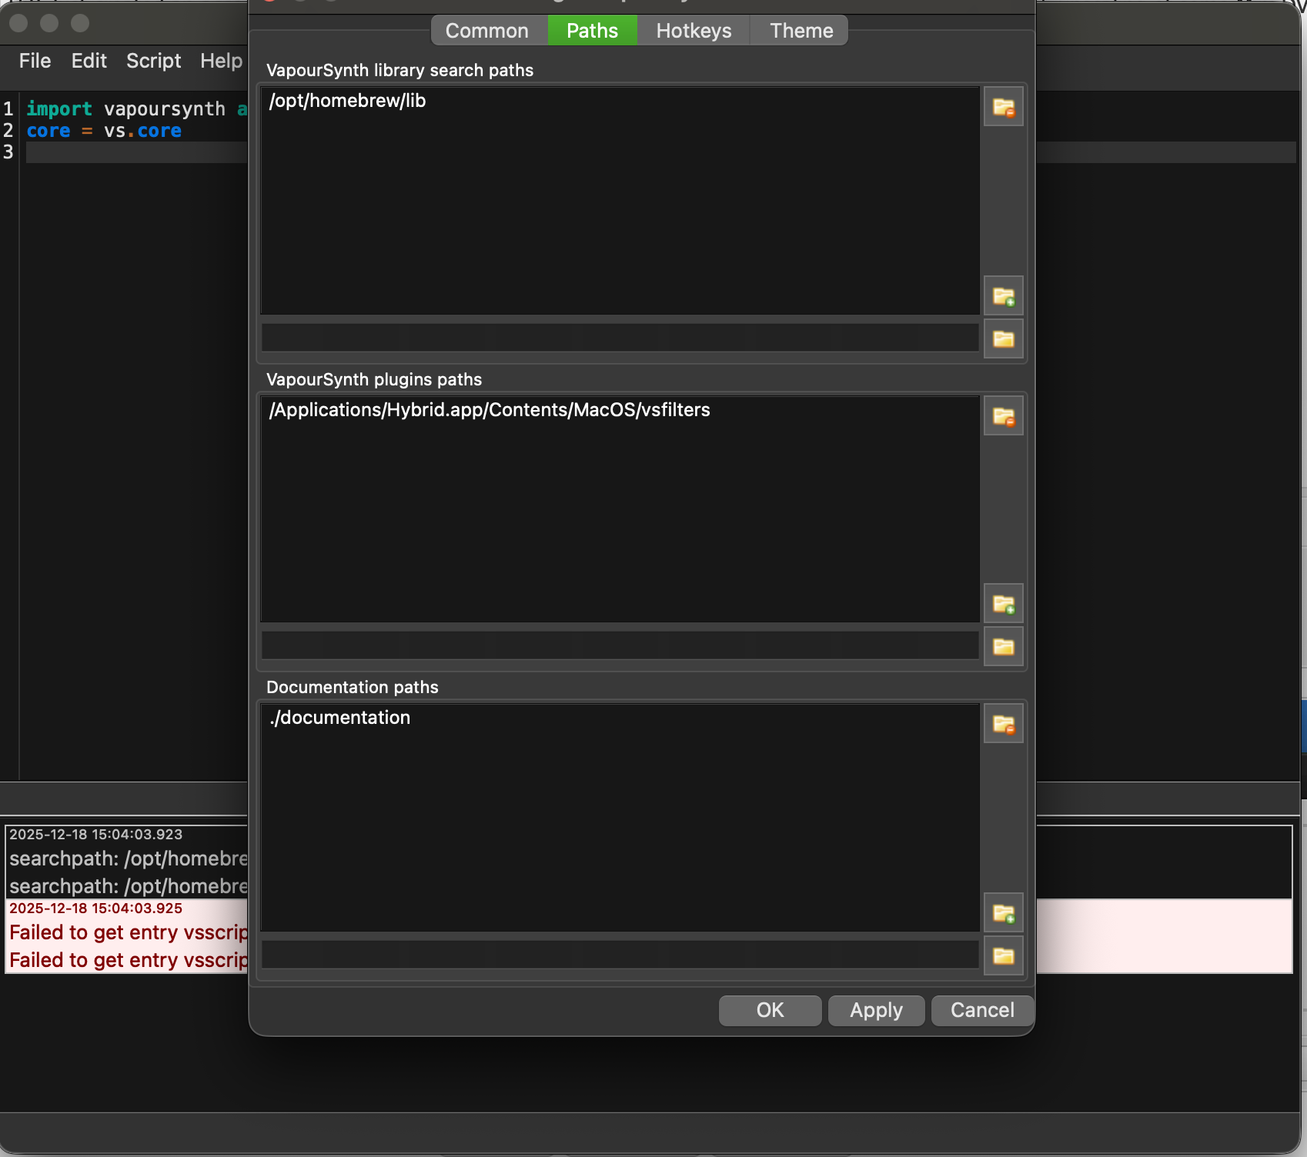Select the Hybrid.app vsfilters plugin path

pos(489,410)
